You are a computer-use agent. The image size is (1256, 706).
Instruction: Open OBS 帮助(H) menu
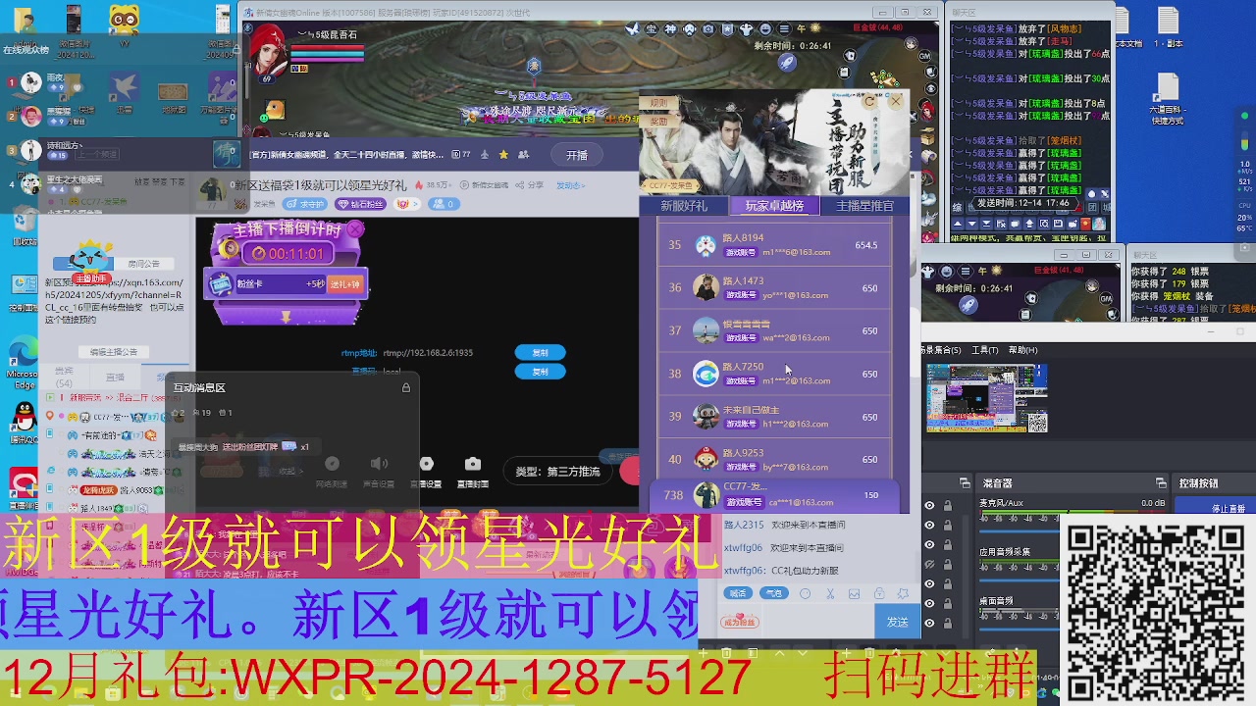click(x=1022, y=350)
